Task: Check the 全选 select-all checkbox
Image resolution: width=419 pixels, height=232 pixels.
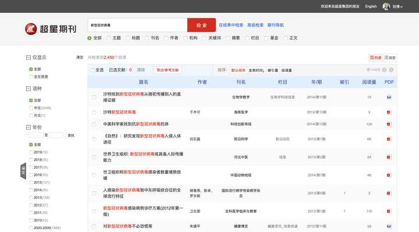Action: 93,70
